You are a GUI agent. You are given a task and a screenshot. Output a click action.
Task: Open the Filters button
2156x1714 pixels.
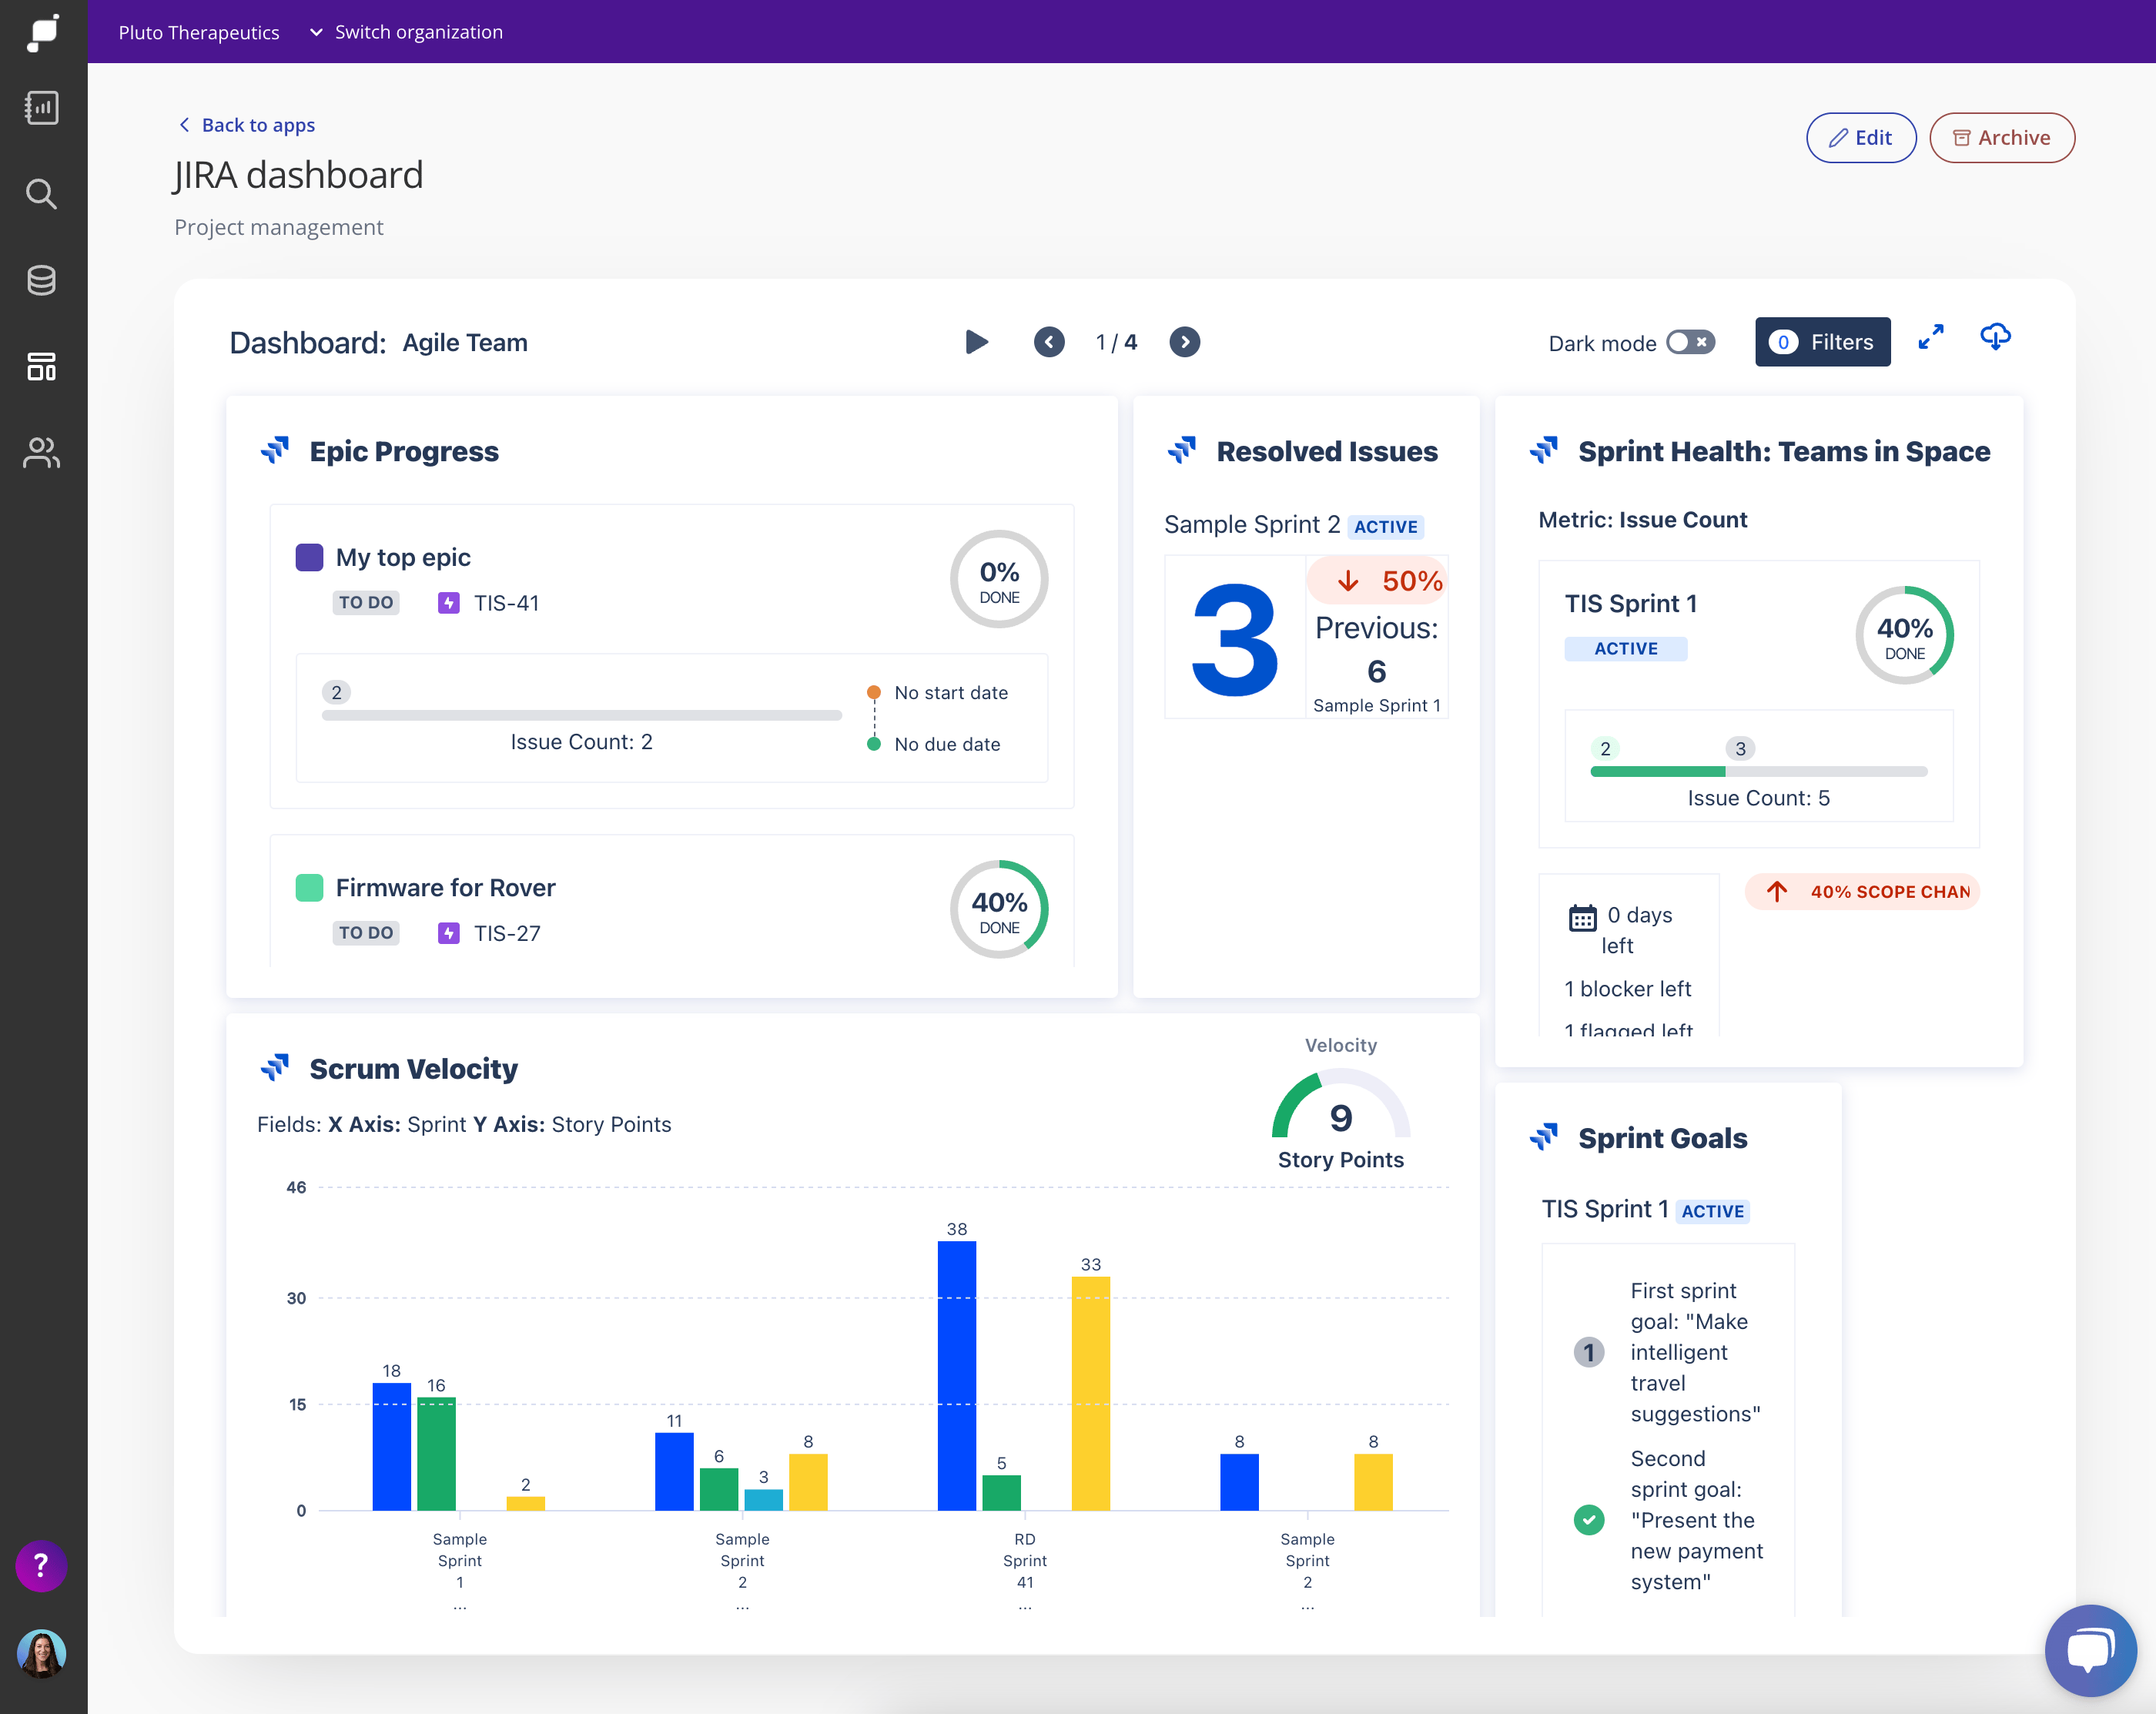[x=1822, y=342]
